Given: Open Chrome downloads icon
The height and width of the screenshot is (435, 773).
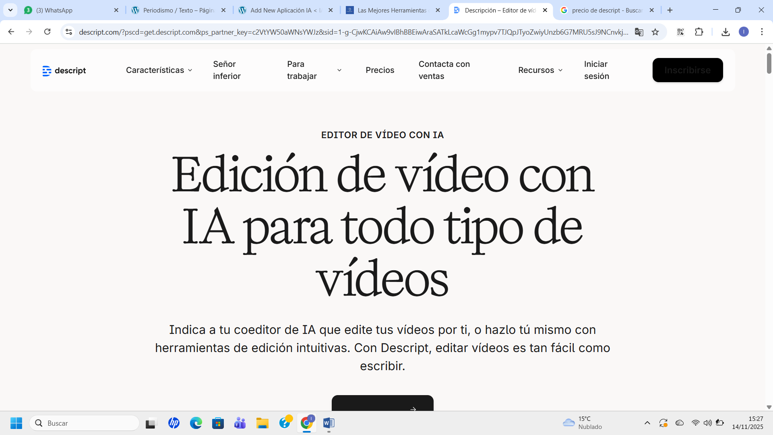Looking at the screenshot, I should click(725, 32).
